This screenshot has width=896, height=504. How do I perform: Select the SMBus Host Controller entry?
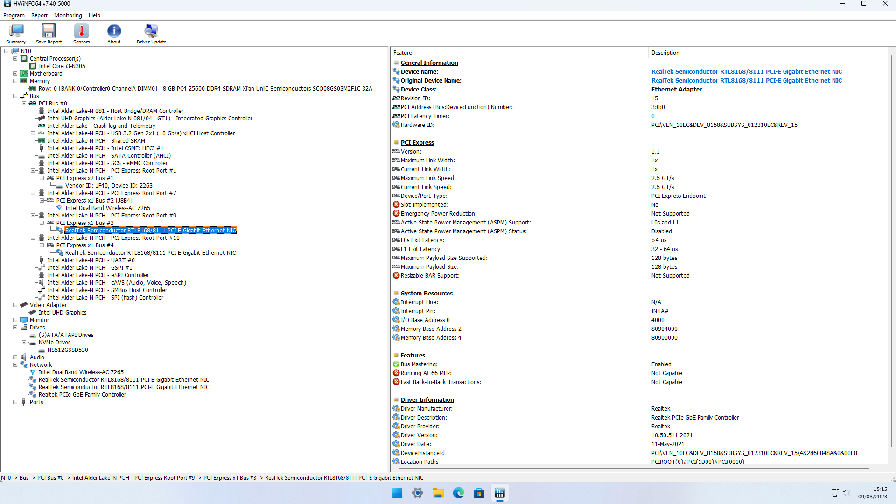pyautogui.click(x=107, y=290)
